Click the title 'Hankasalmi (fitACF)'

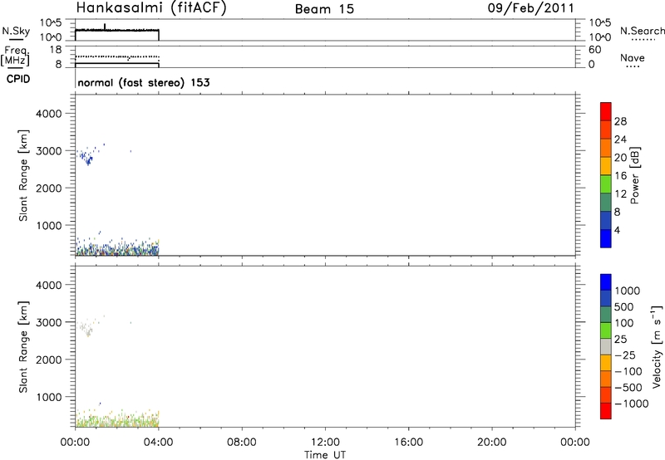[x=151, y=8]
